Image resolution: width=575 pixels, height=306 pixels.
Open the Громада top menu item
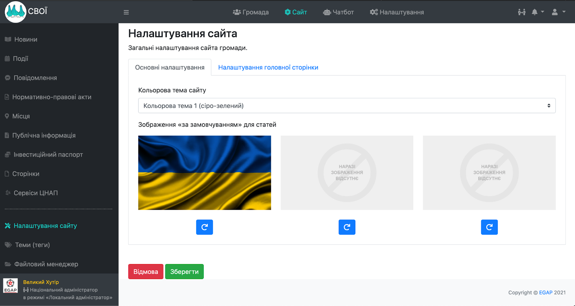tap(251, 12)
